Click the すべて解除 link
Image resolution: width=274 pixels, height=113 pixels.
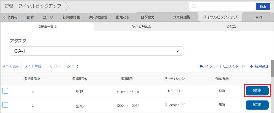click(x=33, y=66)
